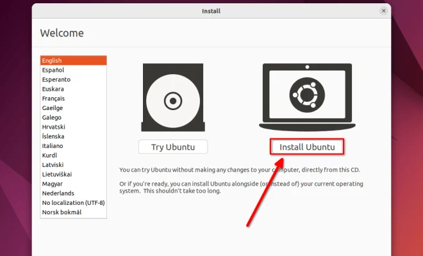Pick Hrvatski as the language

click(x=73, y=127)
